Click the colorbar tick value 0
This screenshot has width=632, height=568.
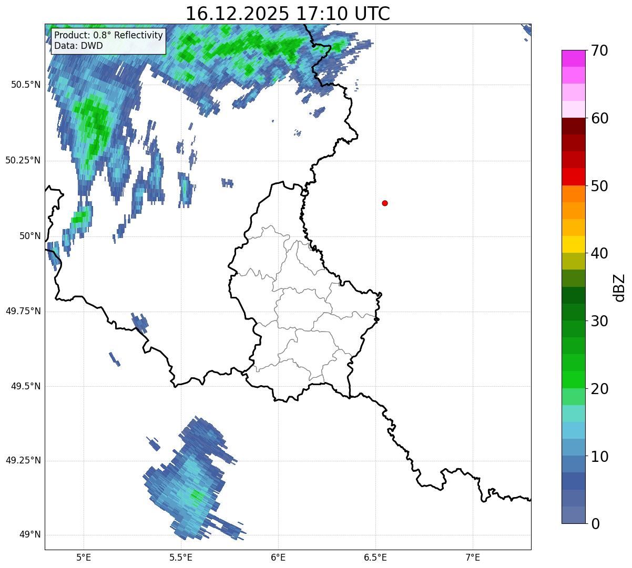pos(595,524)
